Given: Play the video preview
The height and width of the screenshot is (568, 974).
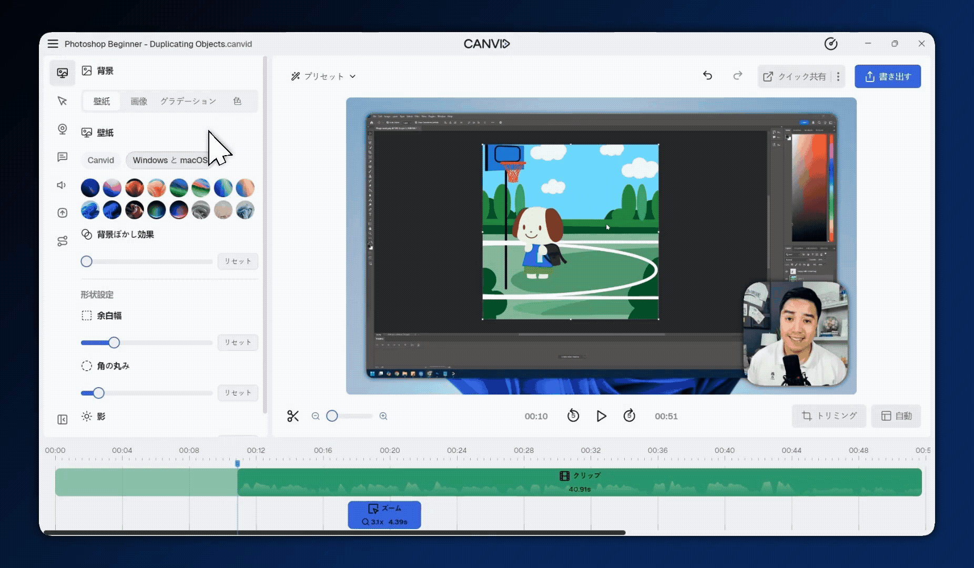Looking at the screenshot, I should point(601,416).
